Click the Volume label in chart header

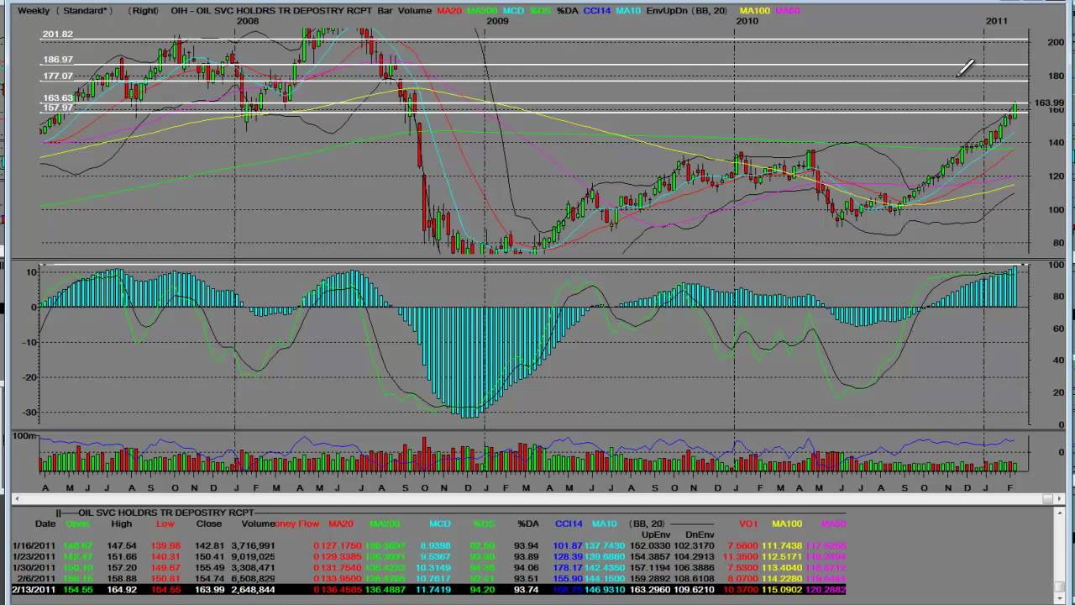[415, 11]
